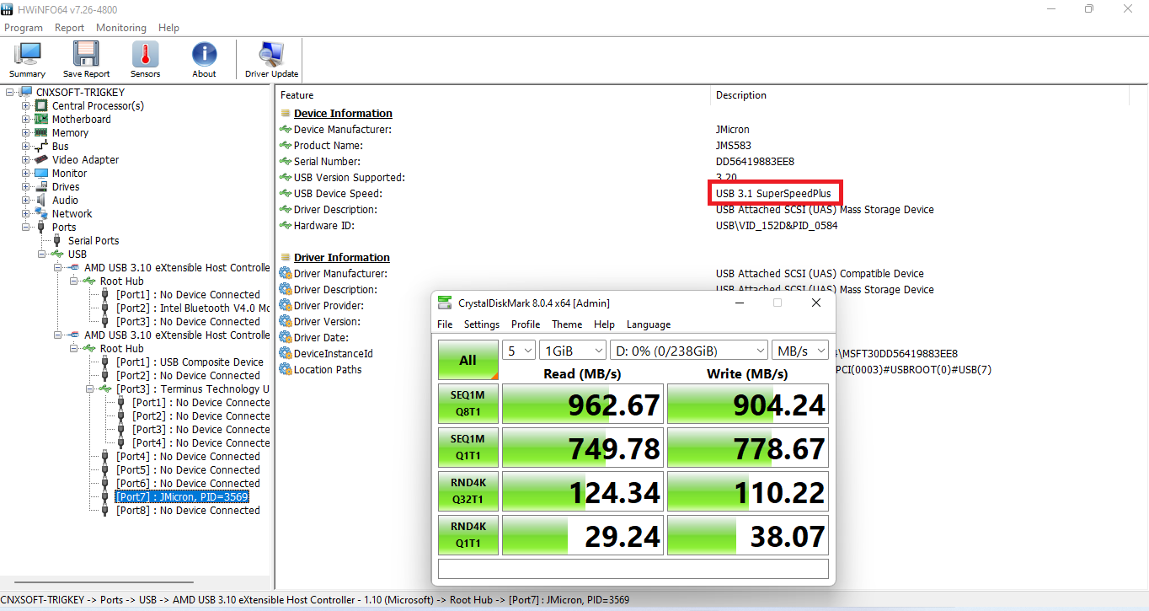Open the Sensors thermometer icon

(x=145, y=60)
